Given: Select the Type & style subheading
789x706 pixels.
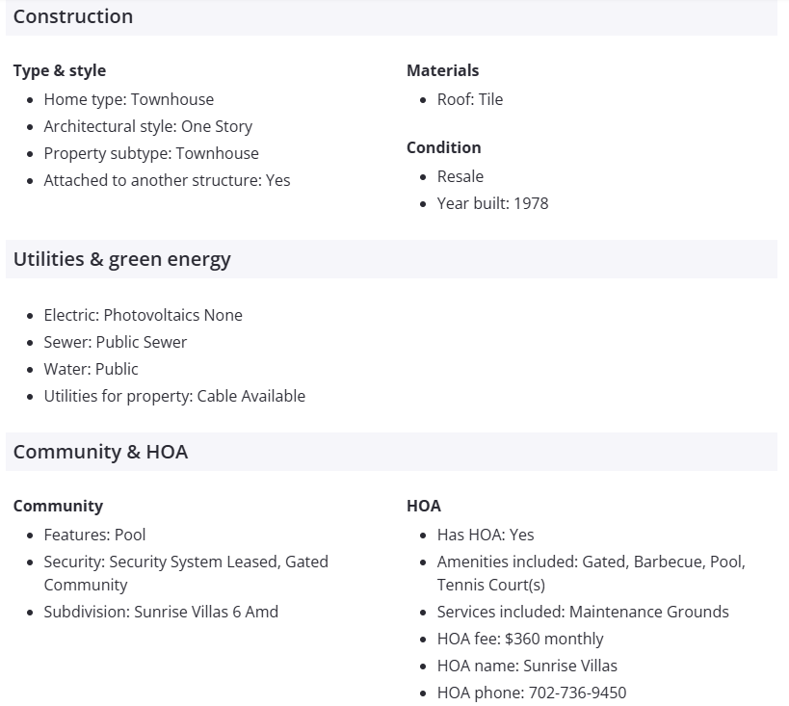Looking at the screenshot, I should click(60, 70).
